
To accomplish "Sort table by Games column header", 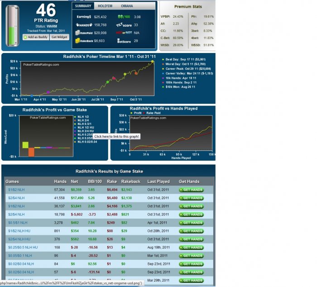I will 12,182.
